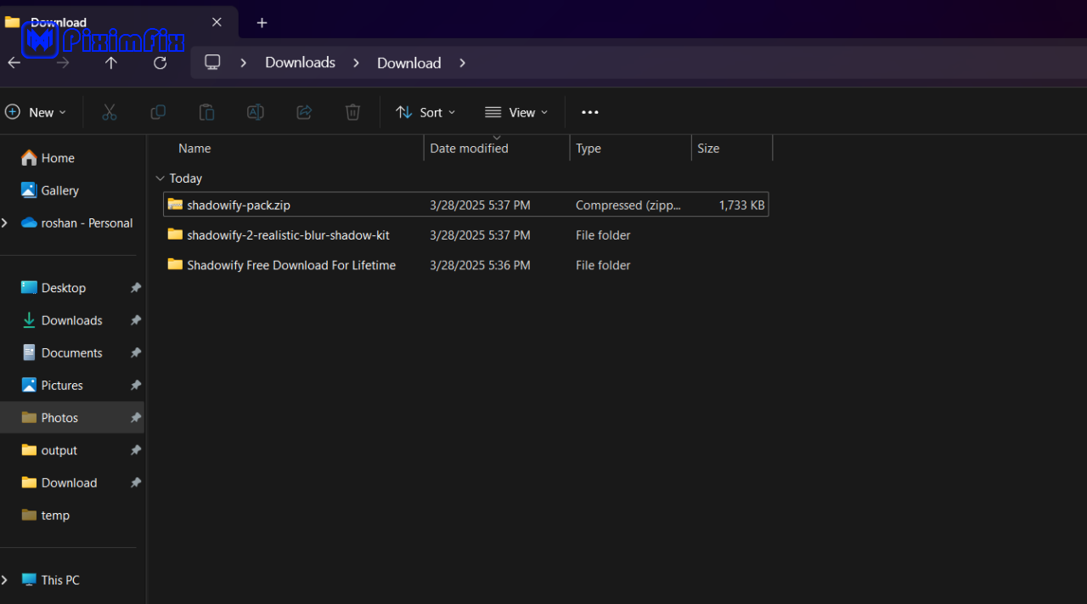Open the See more three-dots menu
The width and height of the screenshot is (1087, 604).
(590, 112)
